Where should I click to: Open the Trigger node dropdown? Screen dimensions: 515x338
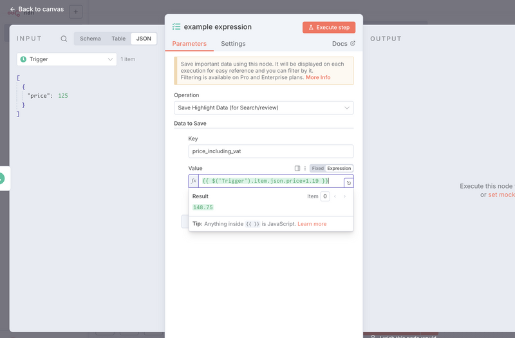tap(67, 59)
